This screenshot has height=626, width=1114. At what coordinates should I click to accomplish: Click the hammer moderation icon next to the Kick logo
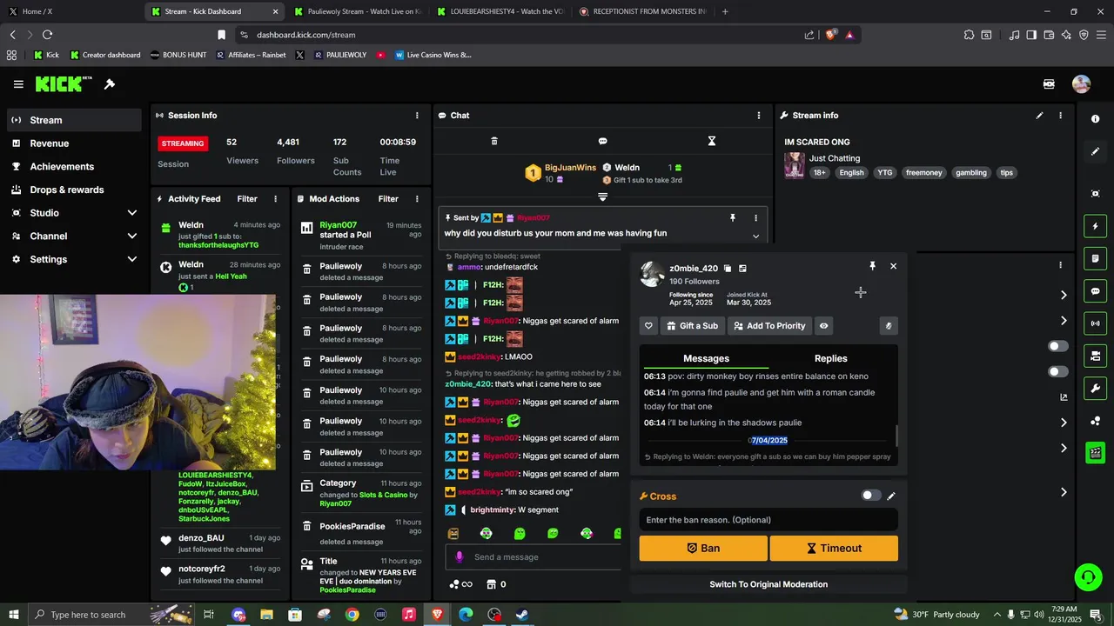point(110,84)
